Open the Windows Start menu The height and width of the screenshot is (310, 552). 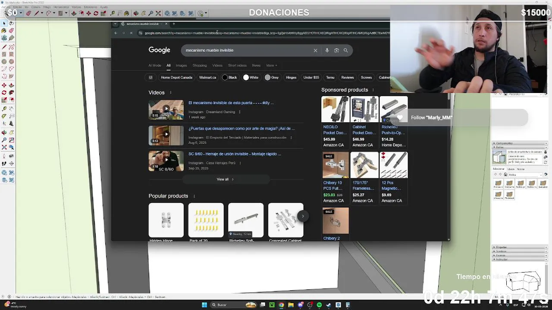(x=204, y=305)
